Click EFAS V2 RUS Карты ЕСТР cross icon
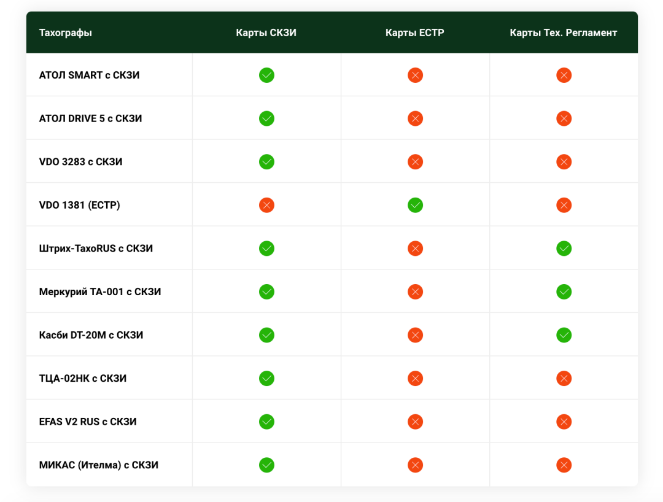The width and height of the screenshot is (663, 502). pos(415,422)
